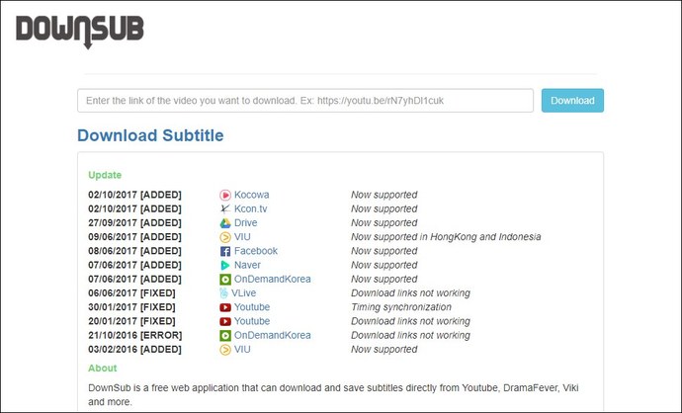Click the VIU icon dated 09/06/2017
Viewport: 682px width, 413px height.
[x=225, y=237]
